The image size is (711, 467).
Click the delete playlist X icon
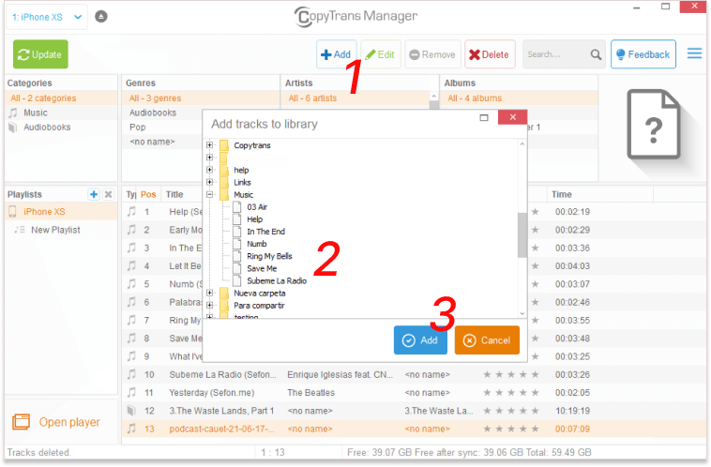point(108,194)
